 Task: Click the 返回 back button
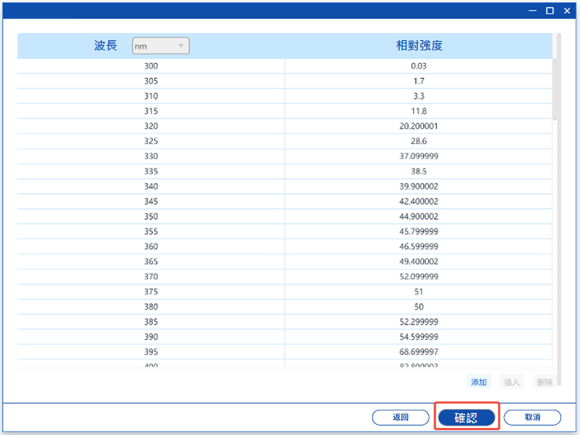(400, 418)
